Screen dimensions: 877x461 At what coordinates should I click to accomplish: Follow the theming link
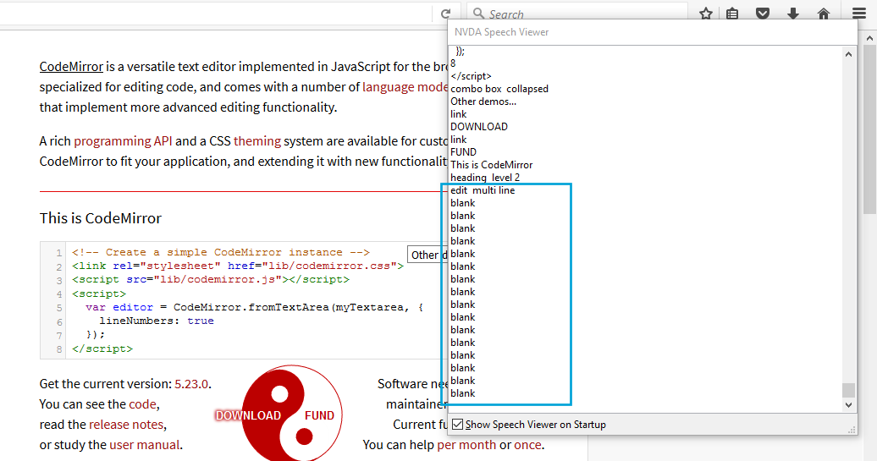pos(257,140)
